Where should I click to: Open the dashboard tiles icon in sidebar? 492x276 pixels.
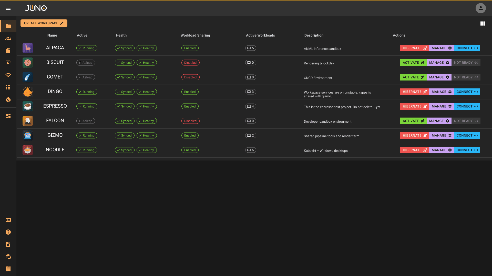8,116
